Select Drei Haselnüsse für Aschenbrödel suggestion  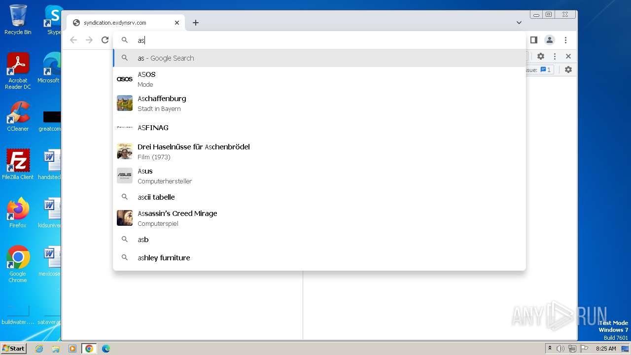(x=319, y=151)
